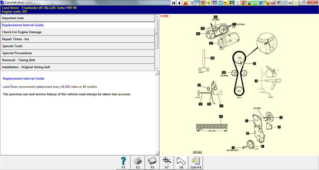
Task: Click callout number 20 in the diagram
Action: coord(212,58)
